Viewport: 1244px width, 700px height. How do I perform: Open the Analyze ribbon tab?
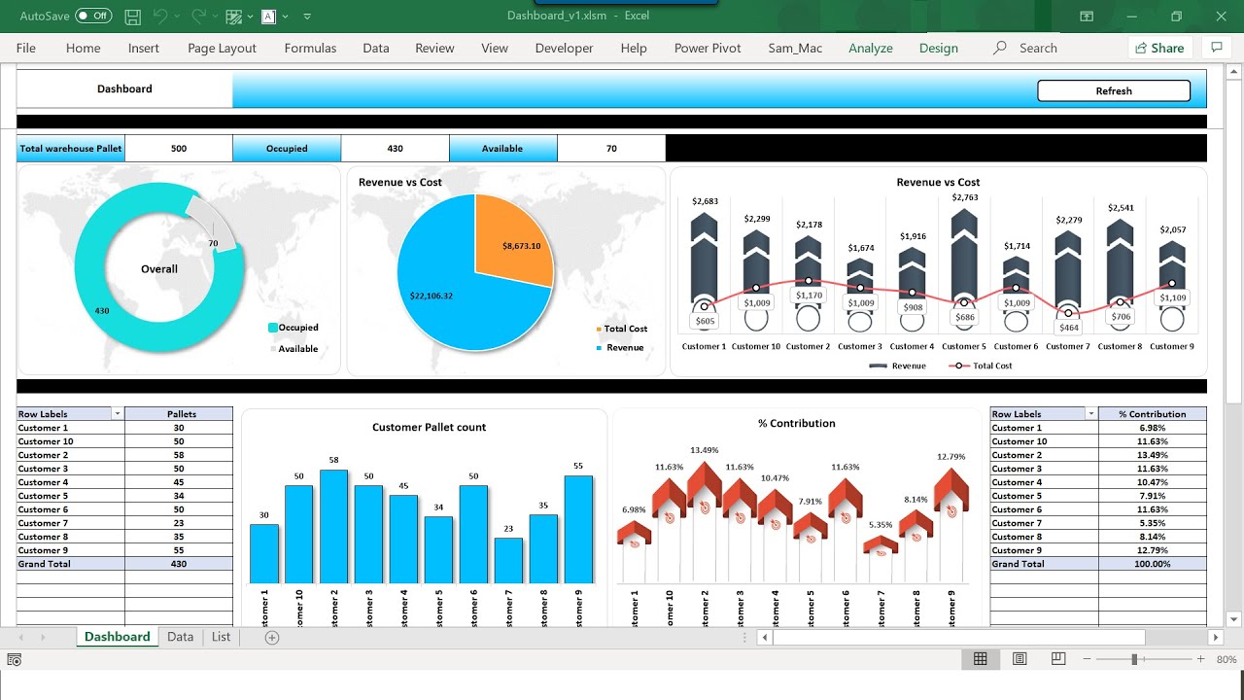(x=871, y=48)
